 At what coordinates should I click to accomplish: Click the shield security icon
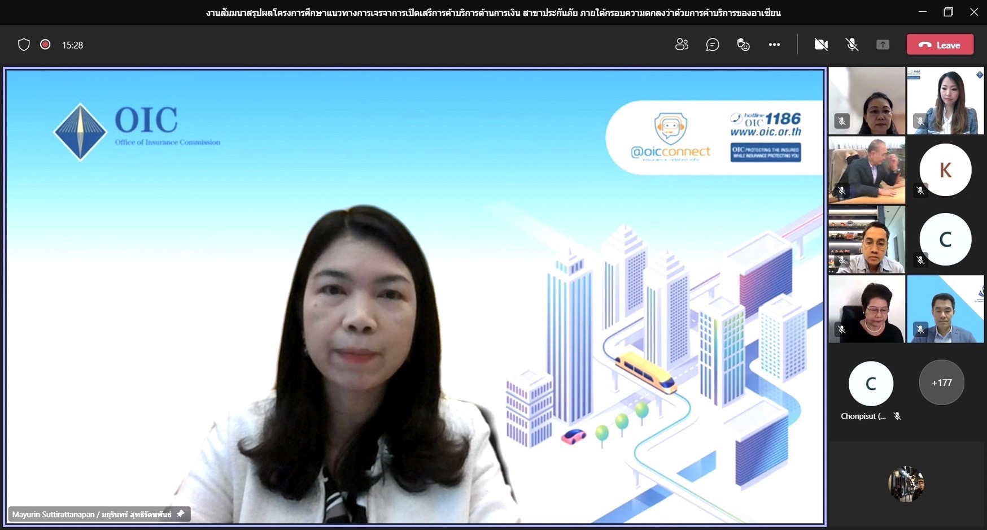pyautogui.click(x=24, y=45)
